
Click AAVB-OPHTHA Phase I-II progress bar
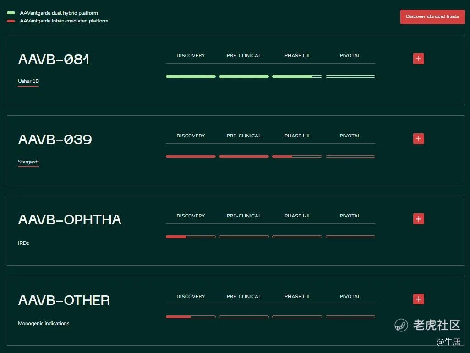[297, 237]
